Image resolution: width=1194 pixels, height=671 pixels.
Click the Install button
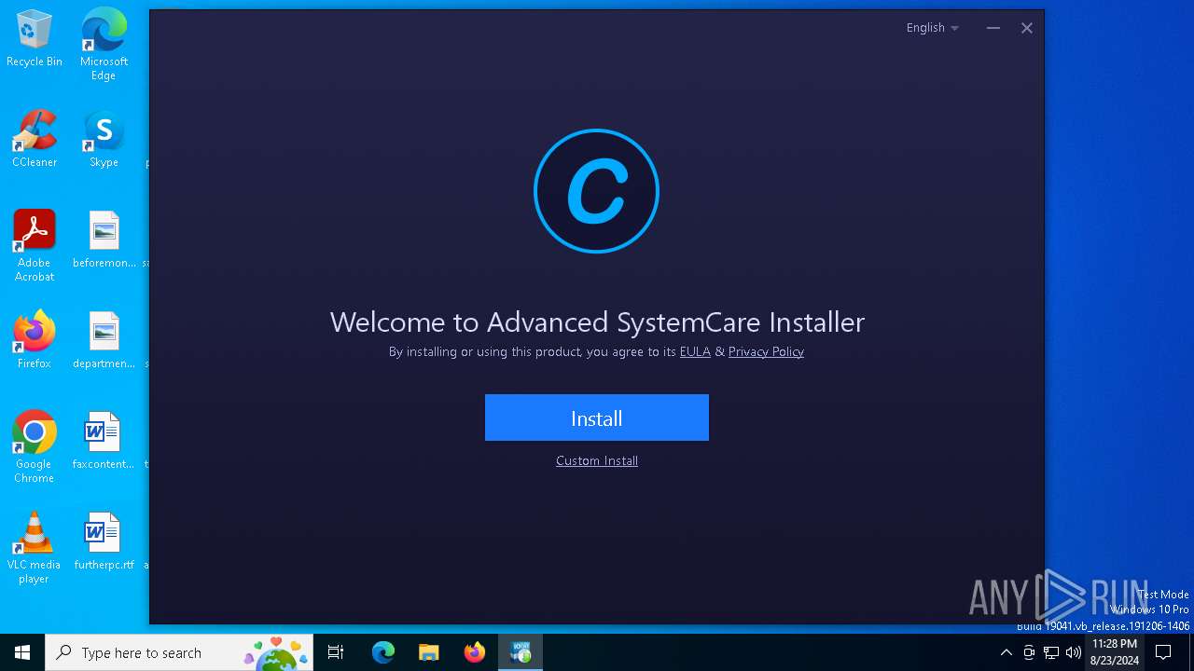pyautogui.click(x=597, y=418)
